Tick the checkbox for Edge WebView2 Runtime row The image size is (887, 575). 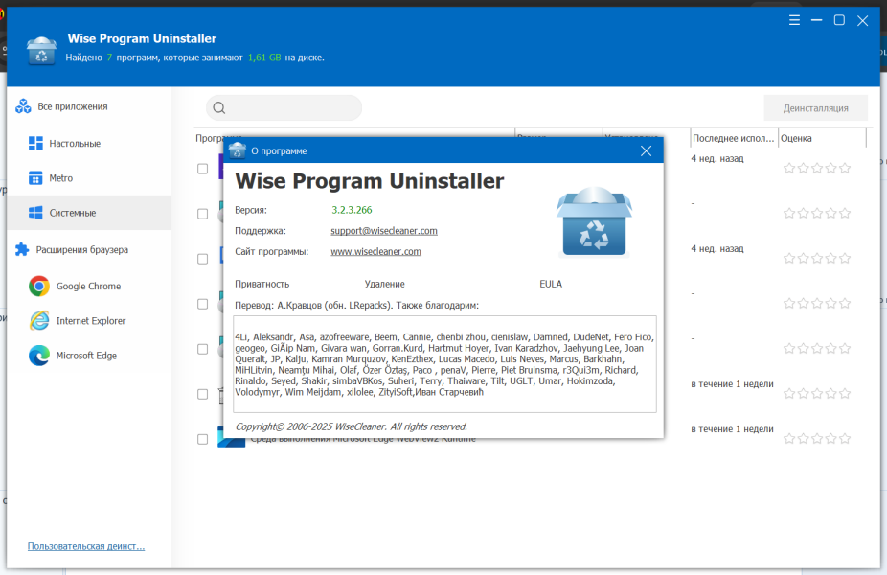pos(202,439)
